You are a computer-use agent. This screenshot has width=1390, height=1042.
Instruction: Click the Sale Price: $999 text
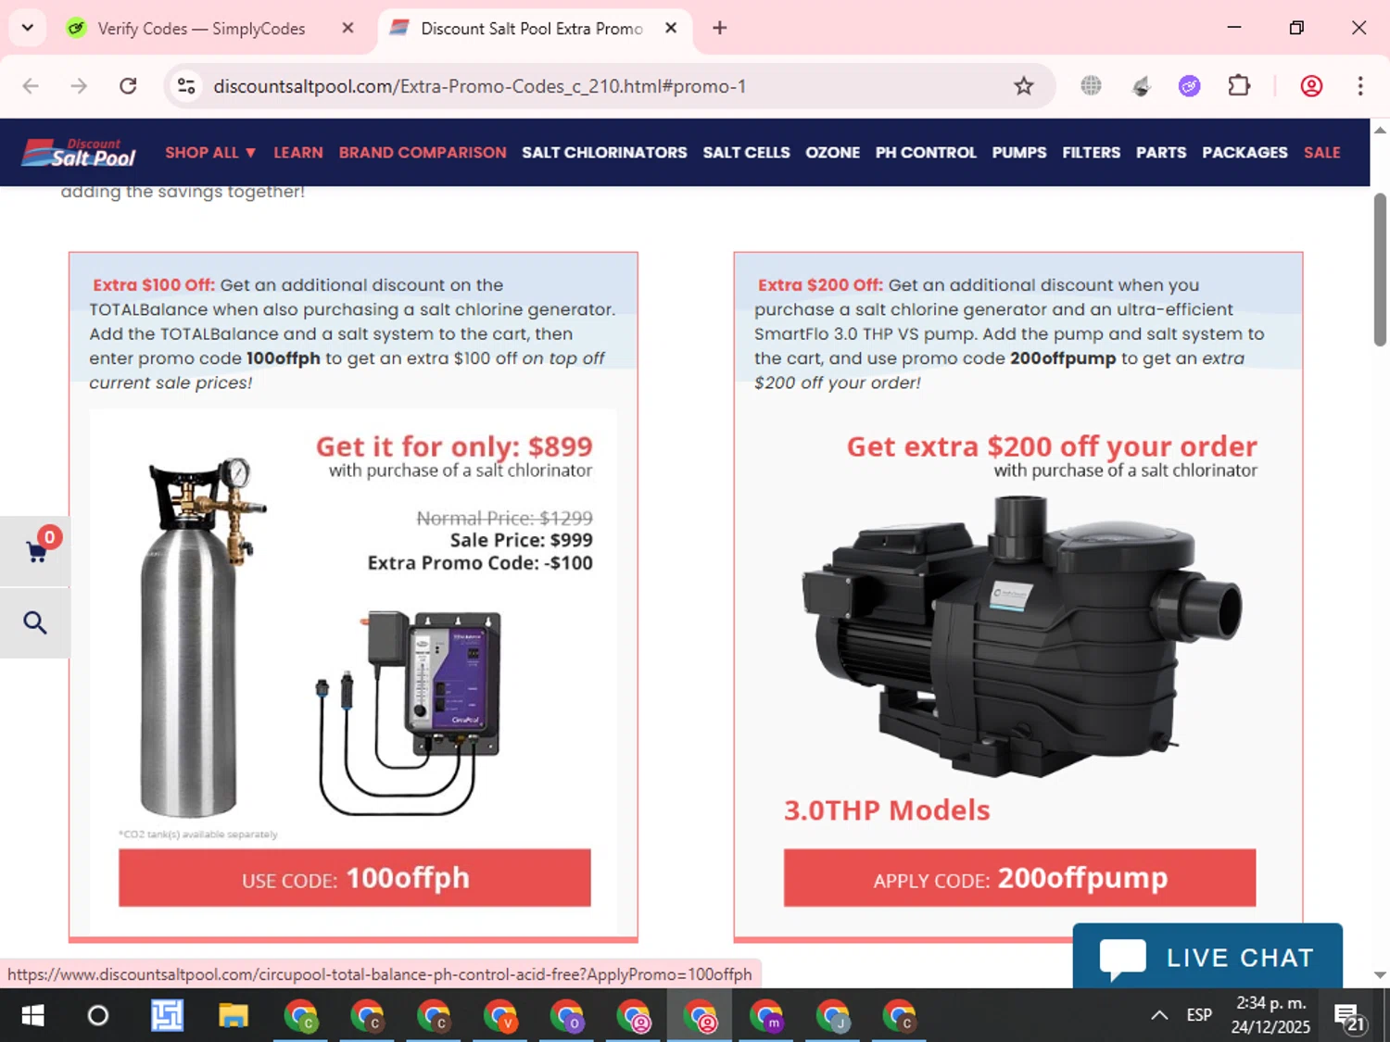[x=521, y=540]
